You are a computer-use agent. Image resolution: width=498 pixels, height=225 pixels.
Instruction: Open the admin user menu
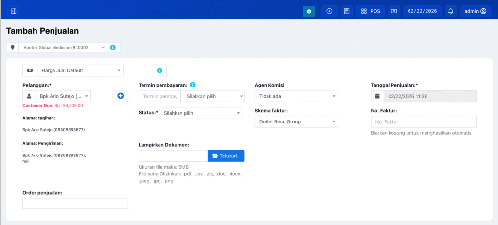click(x=475, y=11)
